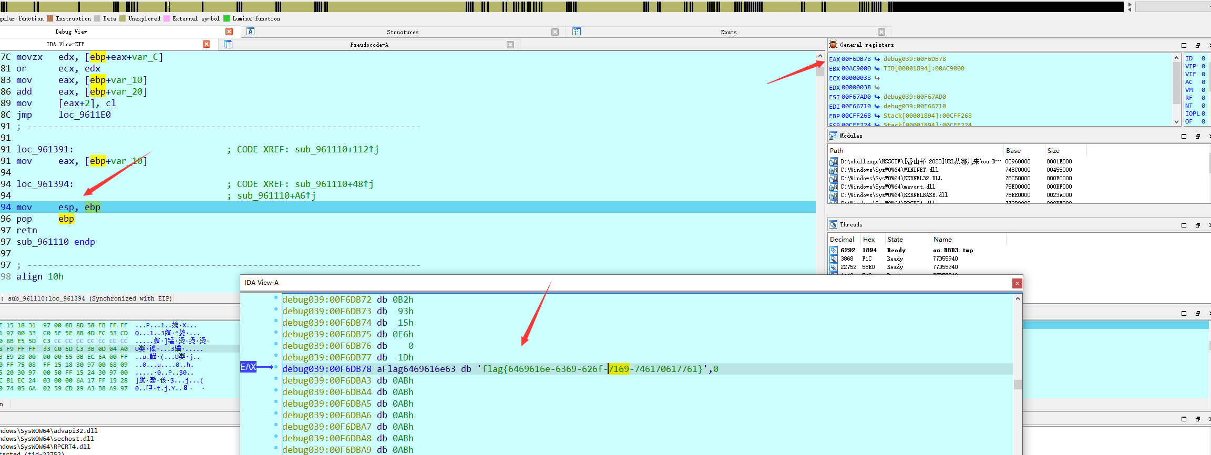Follow the EAX register jump arrow
This screenshot has height=455, width=1211.
pos(877,59)
